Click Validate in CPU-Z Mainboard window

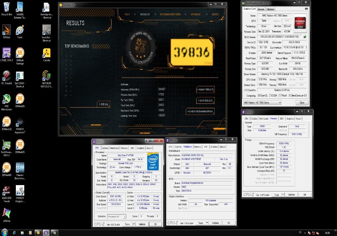pos(215,223)
